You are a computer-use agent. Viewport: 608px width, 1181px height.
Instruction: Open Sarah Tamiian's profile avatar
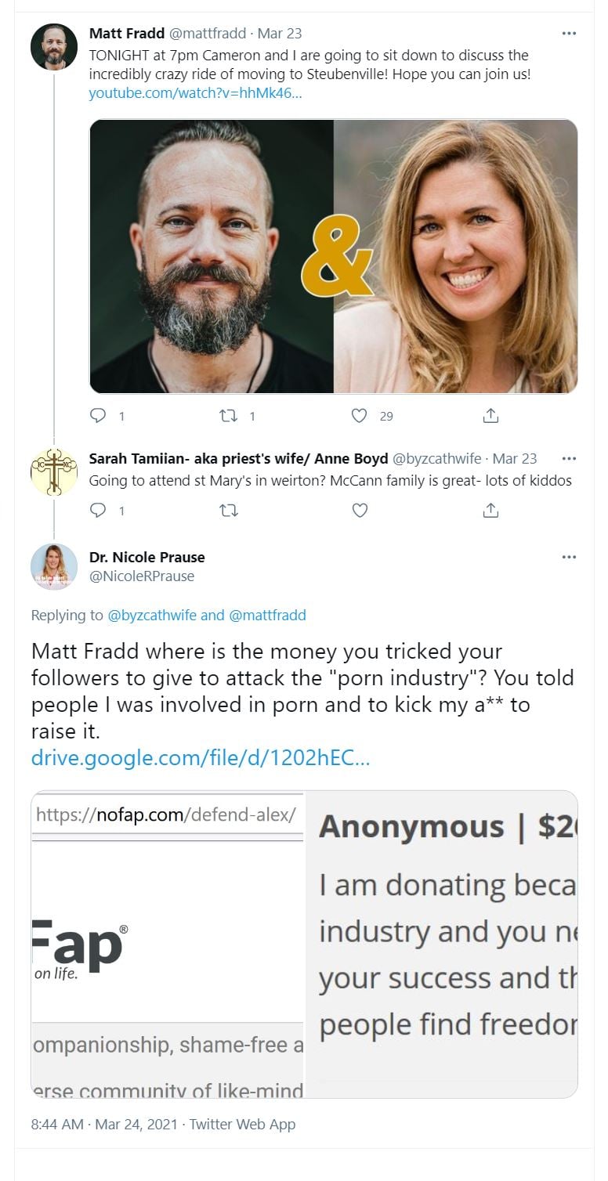tap(54, 472)
